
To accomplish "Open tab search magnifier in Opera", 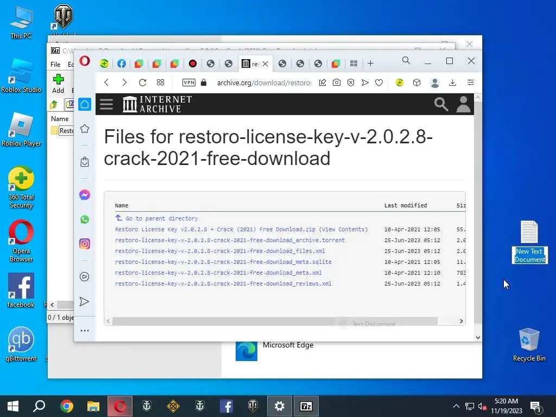I will coord(406,61).
